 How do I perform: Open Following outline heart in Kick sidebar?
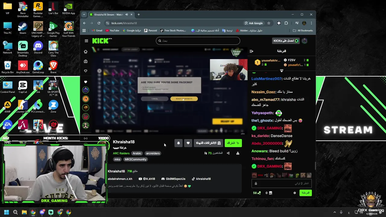(x=86, y=71)
